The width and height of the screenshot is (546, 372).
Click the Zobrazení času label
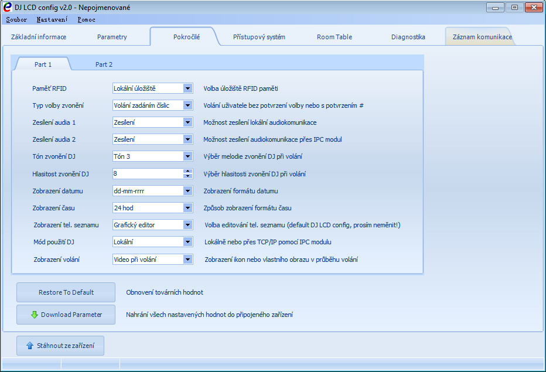tap(54, 208)
